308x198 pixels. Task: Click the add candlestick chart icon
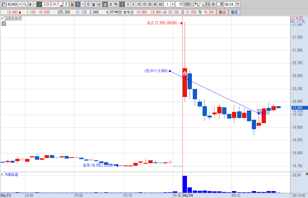[x=196, y=4]
